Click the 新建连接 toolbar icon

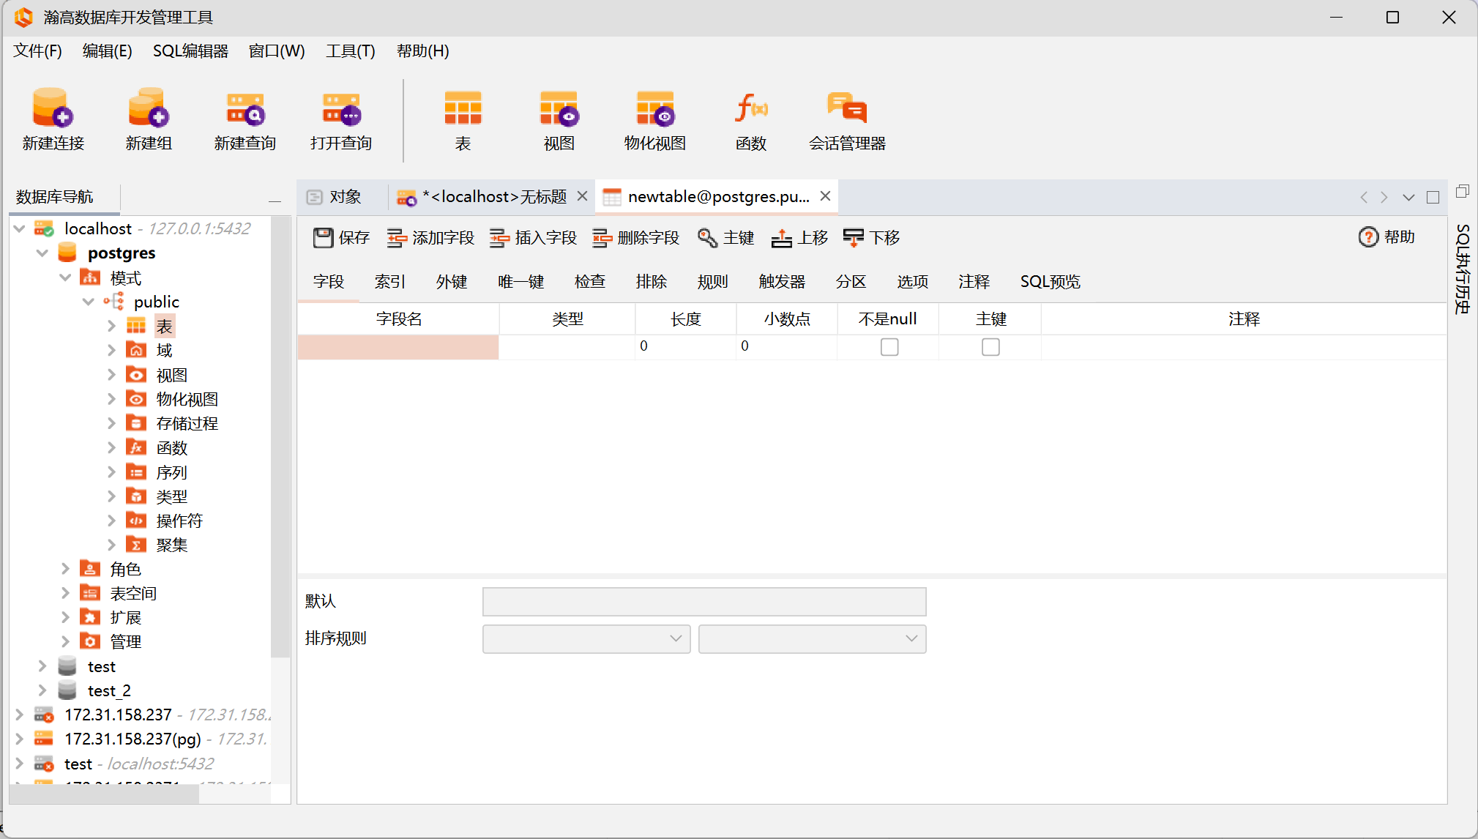tap(53, 119)
